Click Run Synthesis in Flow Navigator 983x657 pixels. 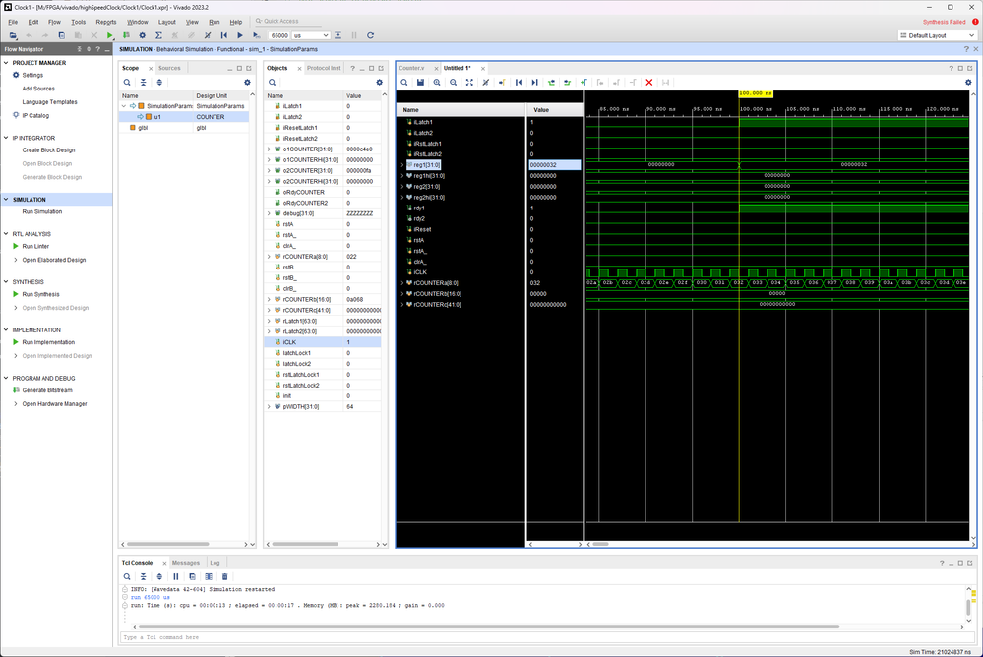click(x=41, y=294)
